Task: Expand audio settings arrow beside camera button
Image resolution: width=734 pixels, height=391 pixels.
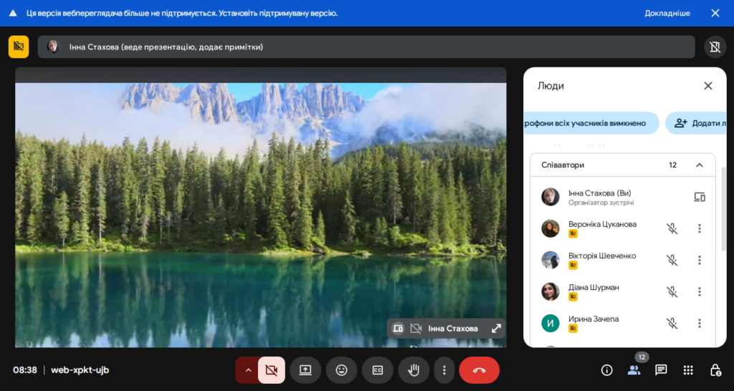Action: click(x=248, y=370)
